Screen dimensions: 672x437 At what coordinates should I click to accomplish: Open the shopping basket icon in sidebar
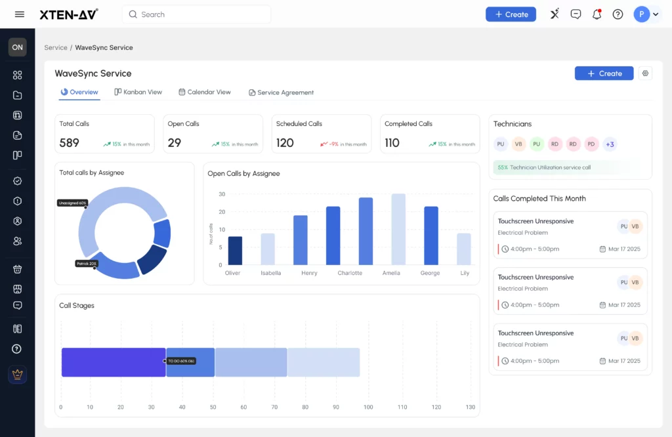tap(17, 269)
